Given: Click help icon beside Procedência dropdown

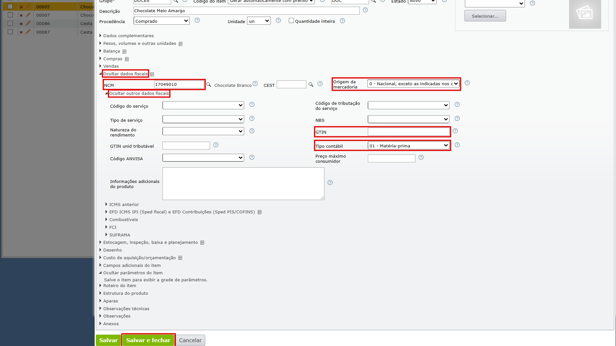Looking at the screenshot, I should click(197, 20).
